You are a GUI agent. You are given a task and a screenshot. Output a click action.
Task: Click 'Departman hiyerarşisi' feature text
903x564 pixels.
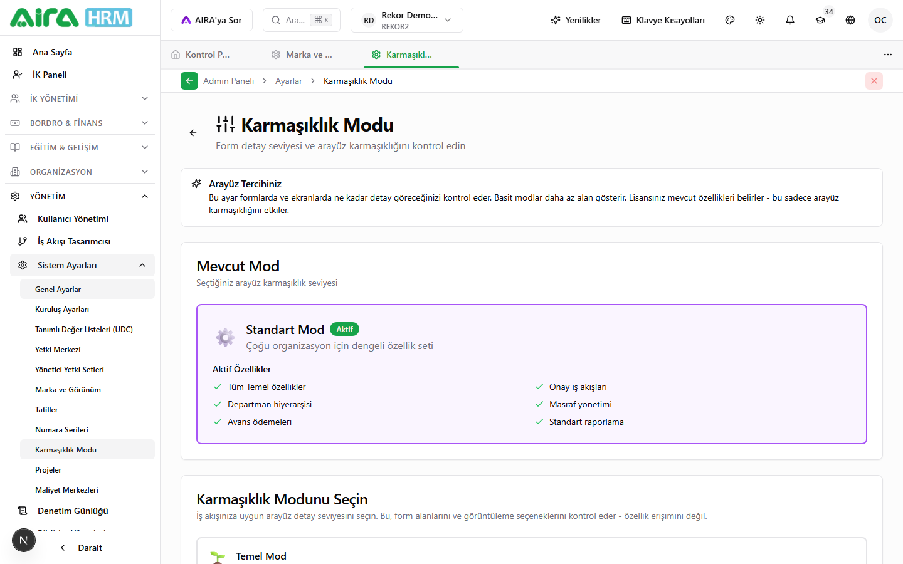[x=270, y=405]
